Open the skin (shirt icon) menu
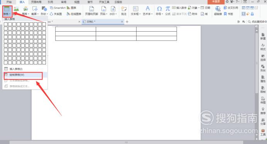The width and height of the screenshot is (267, 144). 232,2
